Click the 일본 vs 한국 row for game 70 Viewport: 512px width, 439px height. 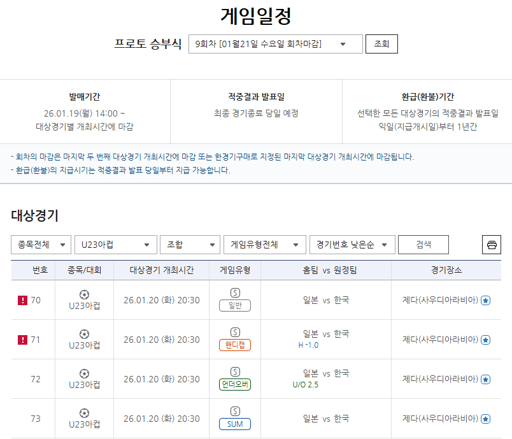(x=326, y=299)
